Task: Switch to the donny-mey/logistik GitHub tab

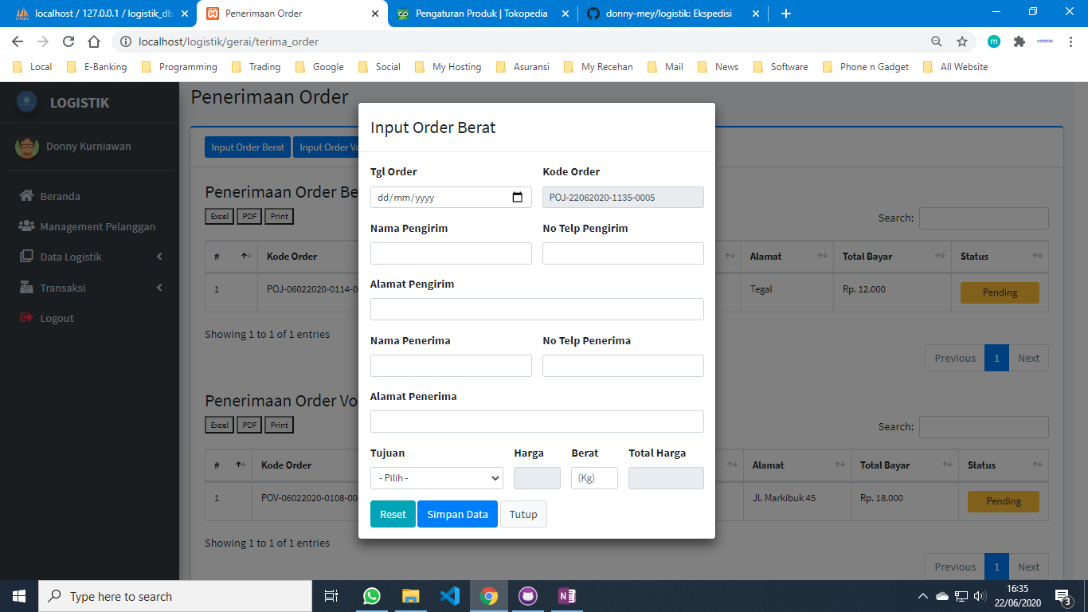Action: click(x=669, y=14)
